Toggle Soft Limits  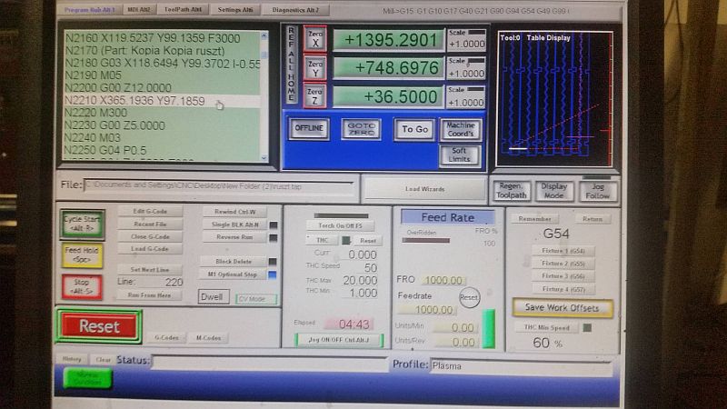tap(460, 155)
